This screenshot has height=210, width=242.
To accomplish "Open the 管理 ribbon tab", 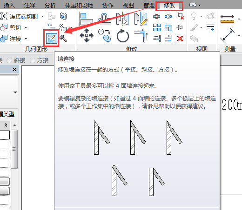I will click(148, 6).
